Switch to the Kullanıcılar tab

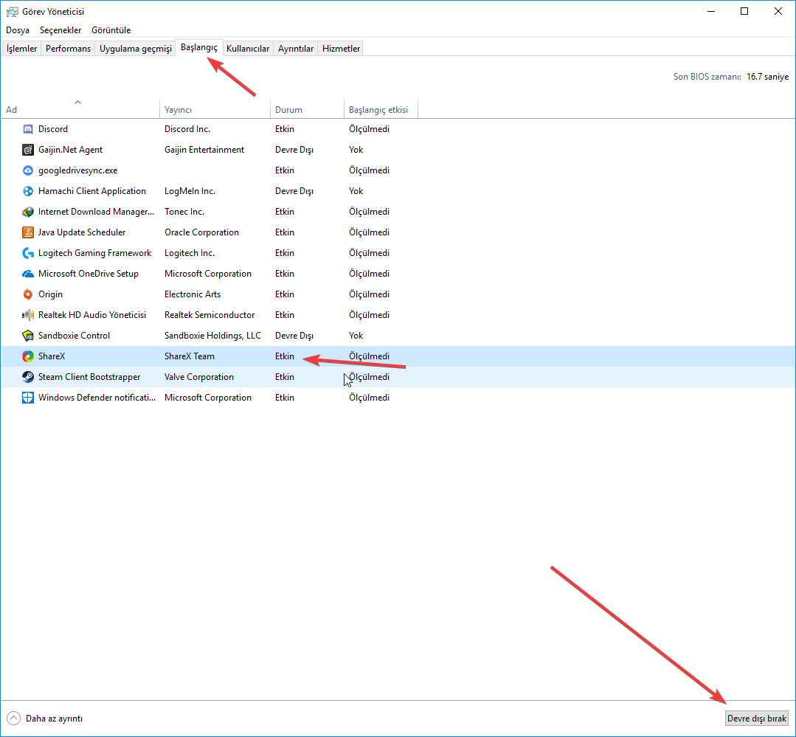click(x=248, y=48)
